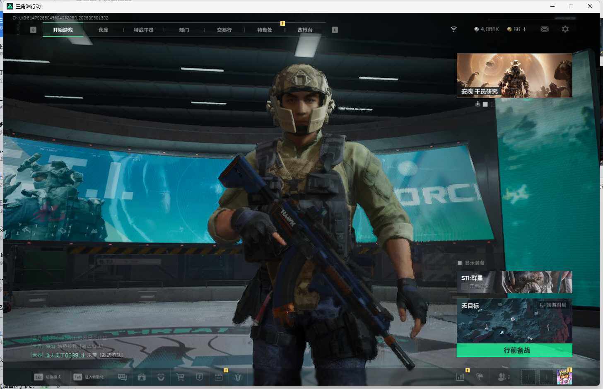Click the Q key icon left of tabs

(x=33, y=30)
